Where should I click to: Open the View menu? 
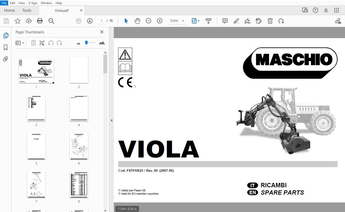click(22, 3)
